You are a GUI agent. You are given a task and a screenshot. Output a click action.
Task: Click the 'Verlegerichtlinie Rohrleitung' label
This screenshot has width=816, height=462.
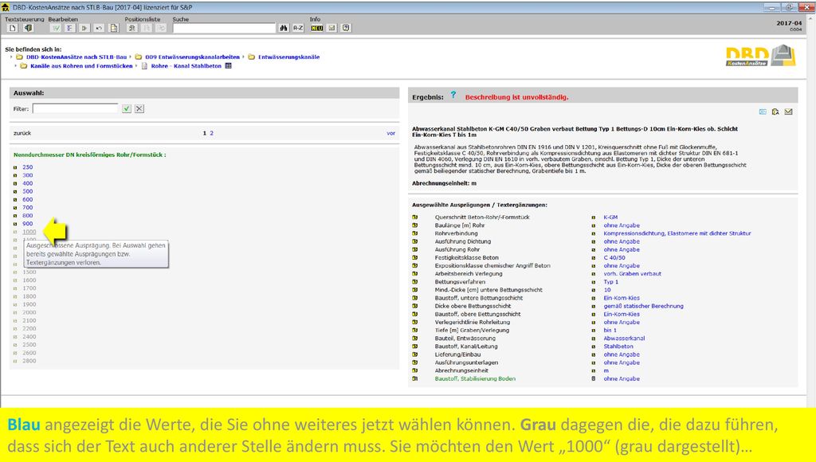pyautogui.click(x=473, y=322)
